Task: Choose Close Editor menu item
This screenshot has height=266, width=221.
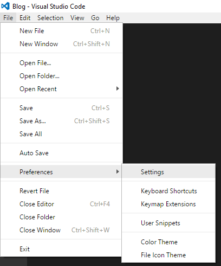Action: click(62, 204)
